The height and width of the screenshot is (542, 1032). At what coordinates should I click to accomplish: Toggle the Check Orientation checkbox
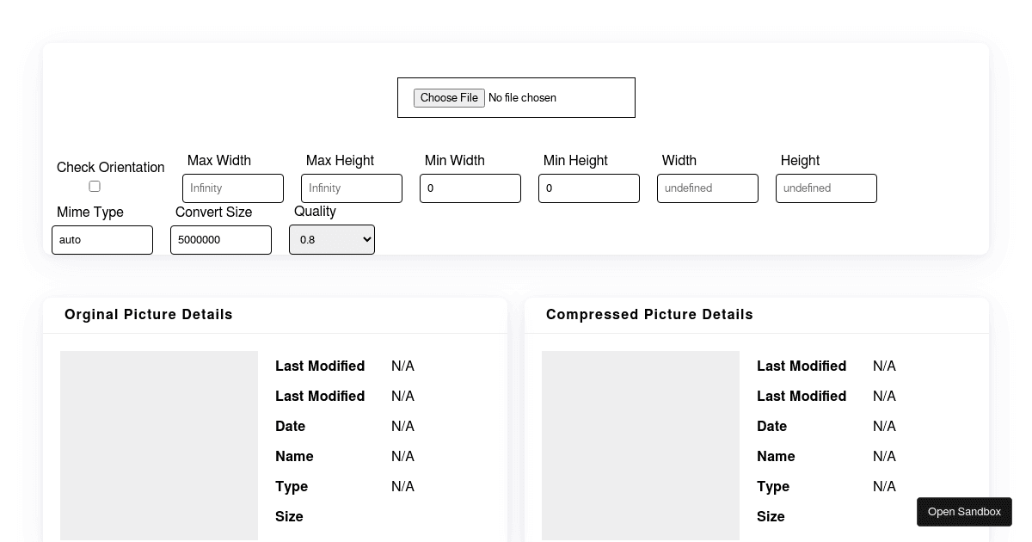(95, 187)
